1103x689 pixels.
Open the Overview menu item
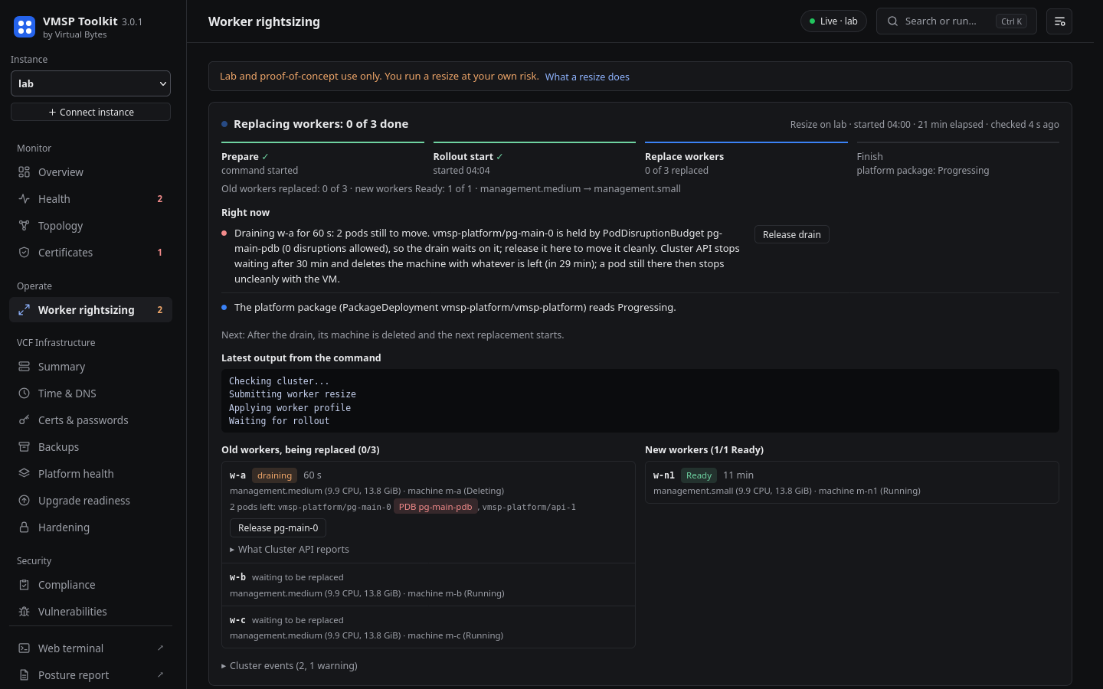pos(90,172)
